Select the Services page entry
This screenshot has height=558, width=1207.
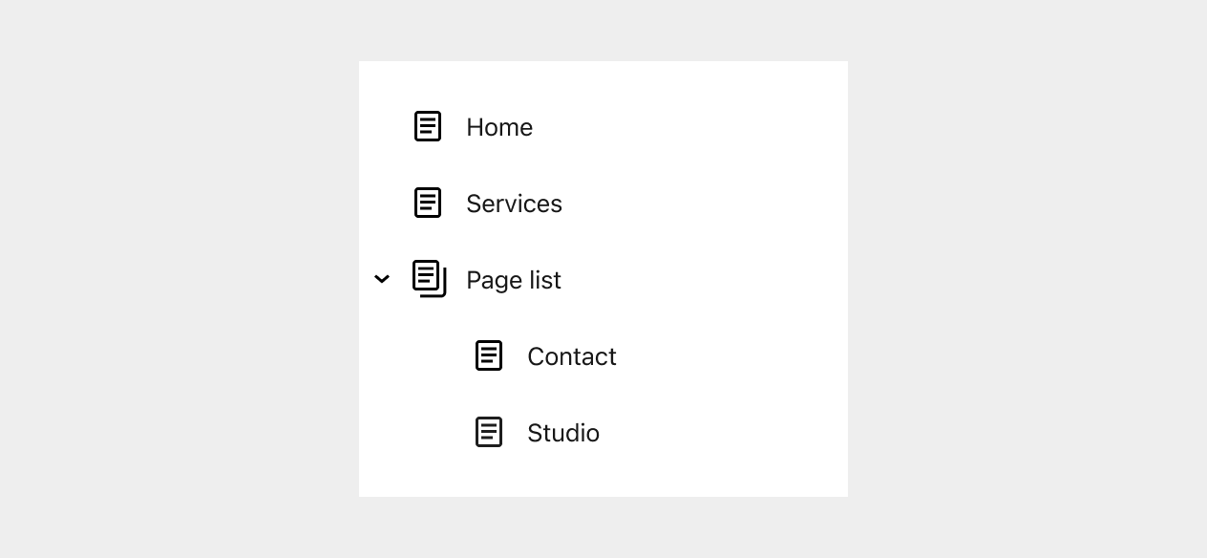[x=514, y=204]
